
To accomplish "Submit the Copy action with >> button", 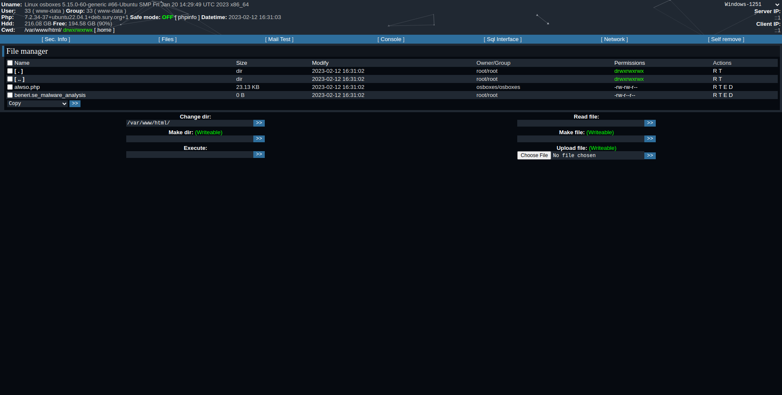I will [x=75, y=104].
